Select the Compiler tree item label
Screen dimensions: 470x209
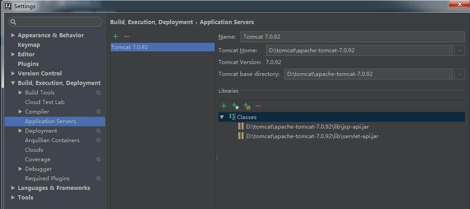[x=37, y=112]
